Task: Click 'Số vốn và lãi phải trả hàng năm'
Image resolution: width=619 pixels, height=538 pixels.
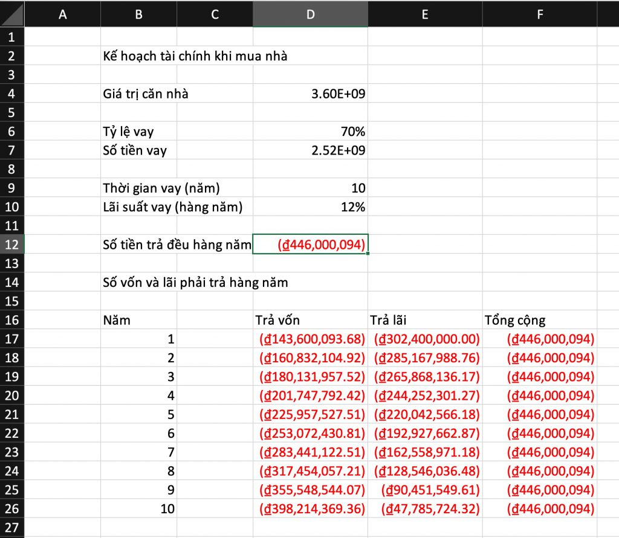Action: pos(195,283)
